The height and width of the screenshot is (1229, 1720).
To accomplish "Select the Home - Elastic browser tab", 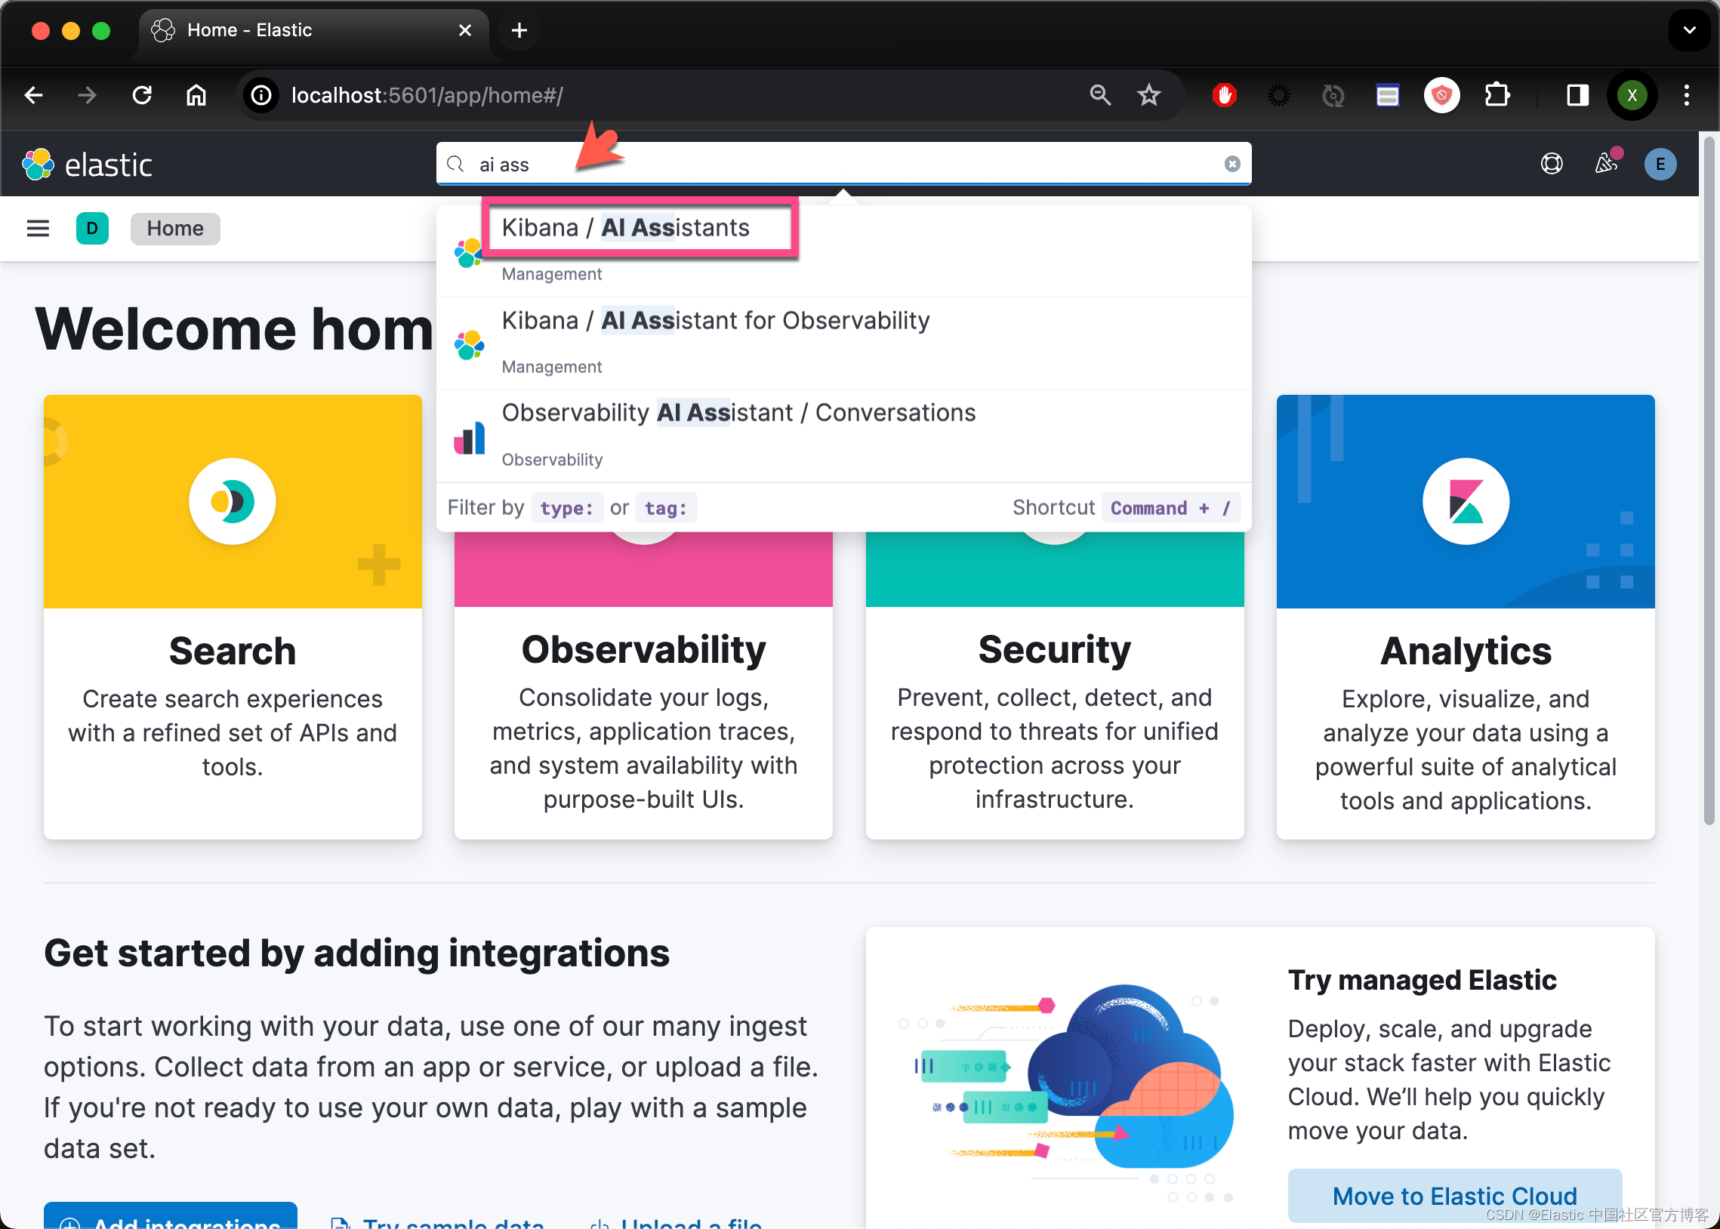I will tap(250, 30).
